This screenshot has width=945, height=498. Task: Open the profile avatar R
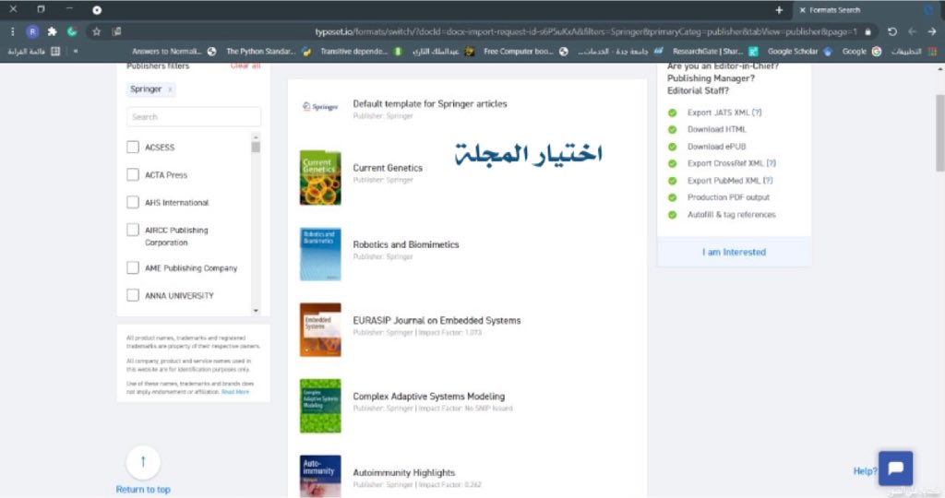32,31
